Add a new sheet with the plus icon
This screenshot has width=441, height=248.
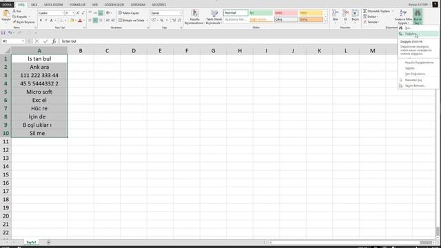click(48, 242)
